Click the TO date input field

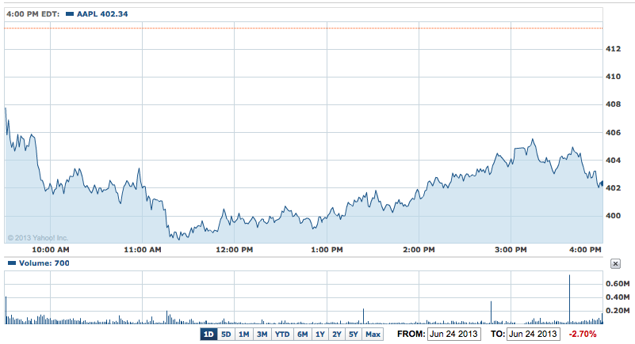point(534,335)
